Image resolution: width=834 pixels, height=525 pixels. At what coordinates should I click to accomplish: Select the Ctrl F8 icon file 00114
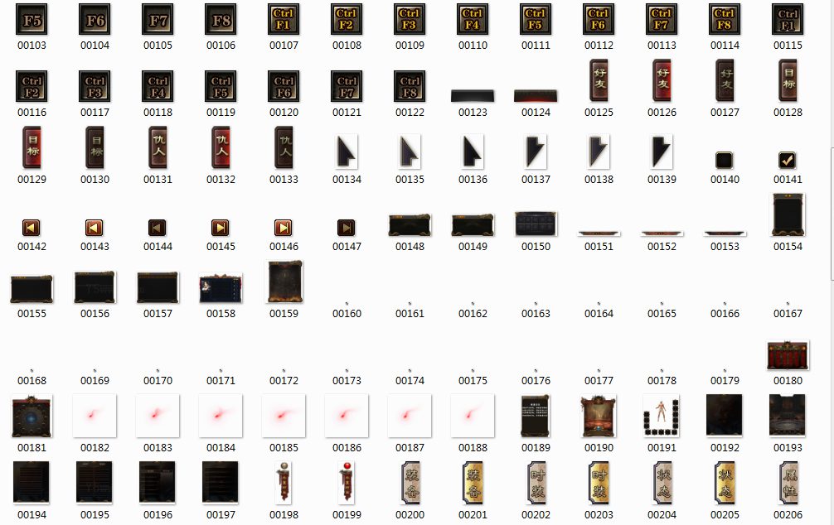725,19
